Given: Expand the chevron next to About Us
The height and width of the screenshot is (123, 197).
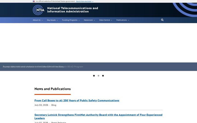Looking at the screenshot, I should click(x=42, y=20).
